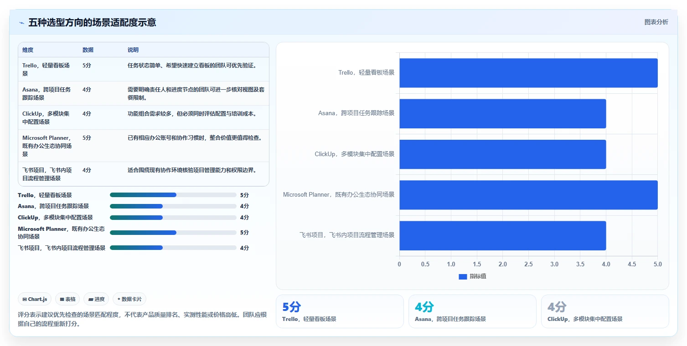The height and width of the screenshot is (346, 687).
Task: Click the Trello progress bar
Action: coord(173,195)
